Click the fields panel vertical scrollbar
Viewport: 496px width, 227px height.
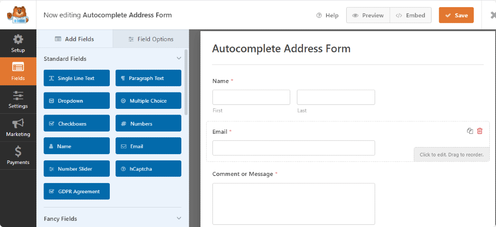click(186, 82)
